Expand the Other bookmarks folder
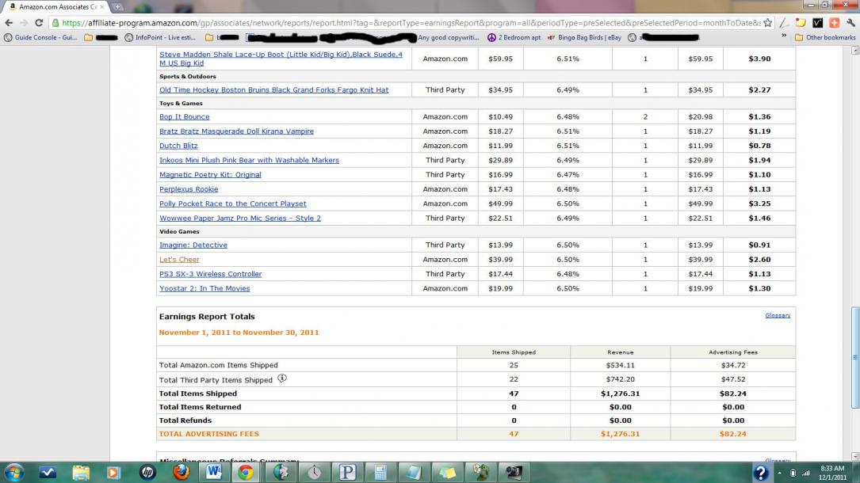Viewport: 860px width, 483px height. pos(825,38)
